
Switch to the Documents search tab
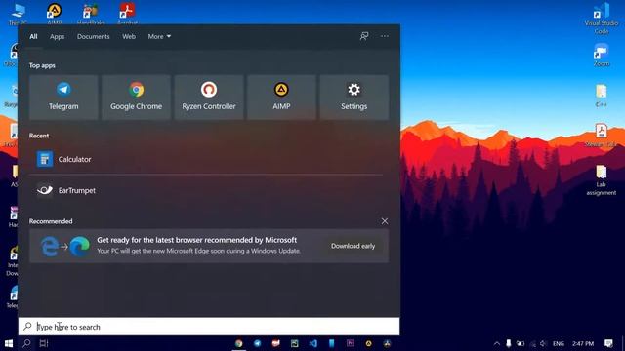94,36
